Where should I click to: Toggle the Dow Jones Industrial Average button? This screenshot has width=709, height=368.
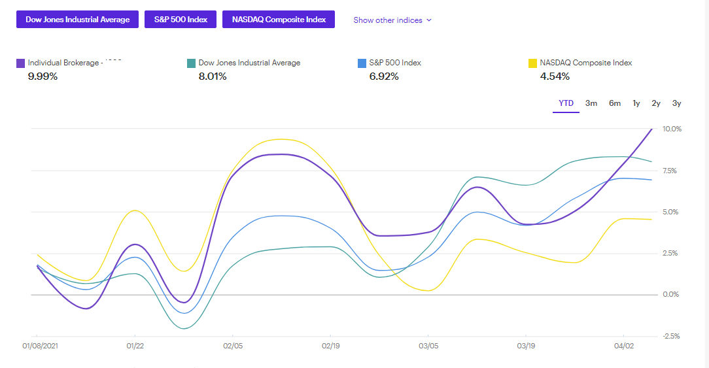point(77,20)
